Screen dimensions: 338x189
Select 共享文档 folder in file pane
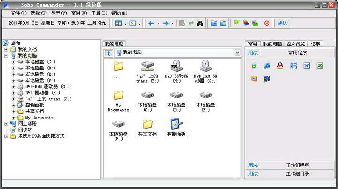tap(147, 124)
